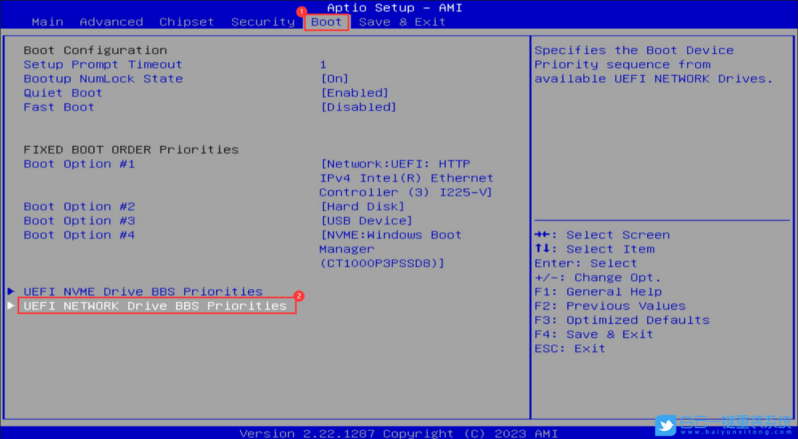798x439 pixels.
Task: Select the Chipset menu
Action: coord(187,21)
